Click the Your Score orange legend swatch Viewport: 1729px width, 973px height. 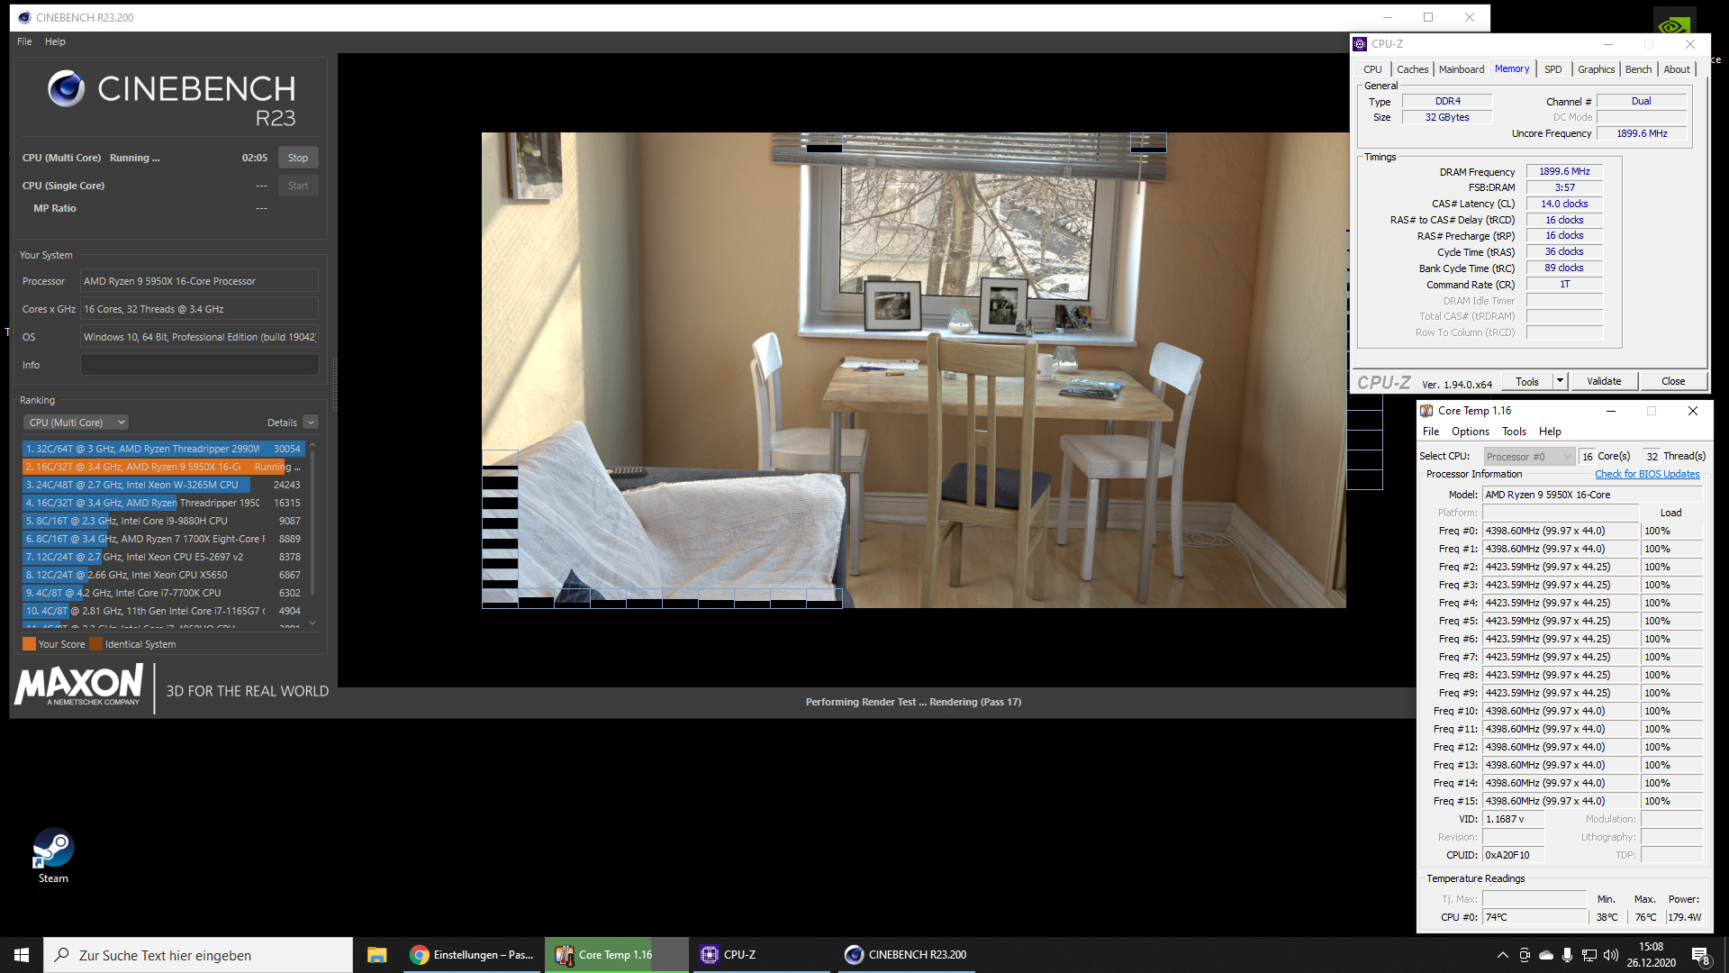point(29,644)
